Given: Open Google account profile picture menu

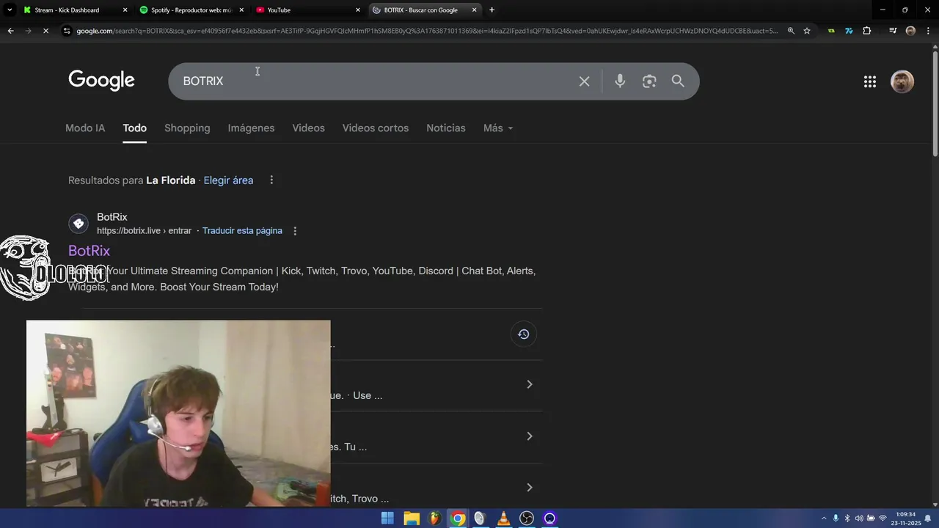Looking at the screenshot, I should click(902, 81).
